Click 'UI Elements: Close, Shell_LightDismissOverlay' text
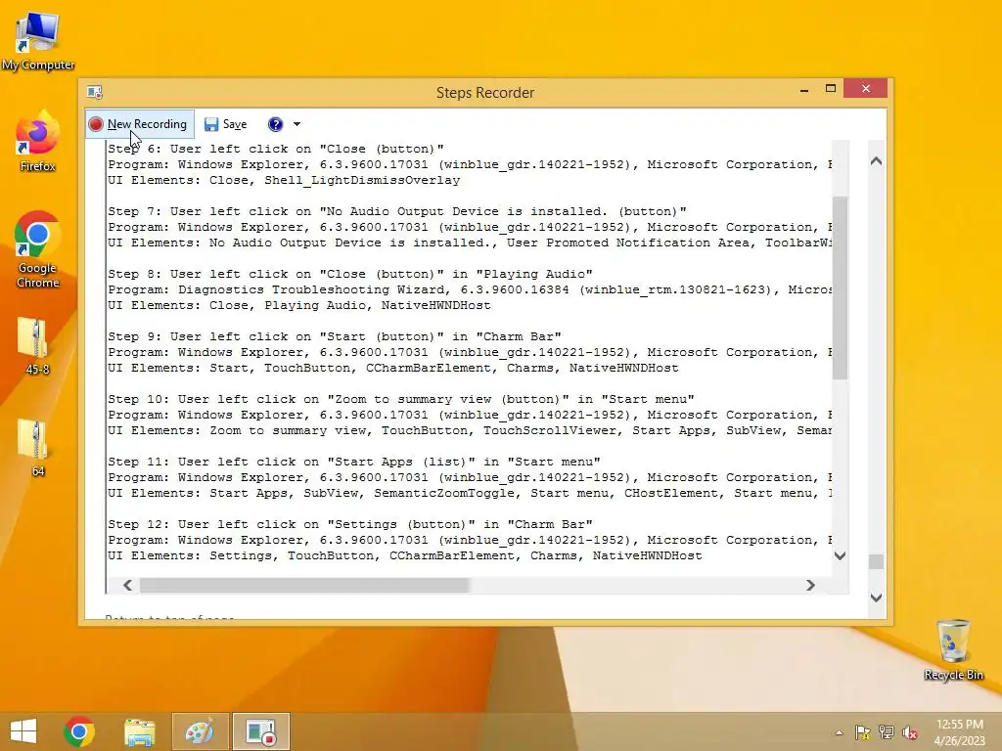This screenshot has height=751, width=1002. coord(284,180)
